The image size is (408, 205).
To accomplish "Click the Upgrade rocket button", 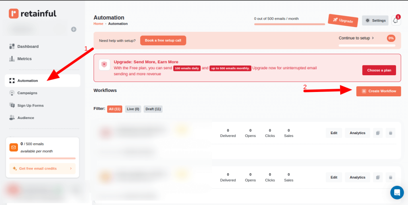I will tap(343, 21).
